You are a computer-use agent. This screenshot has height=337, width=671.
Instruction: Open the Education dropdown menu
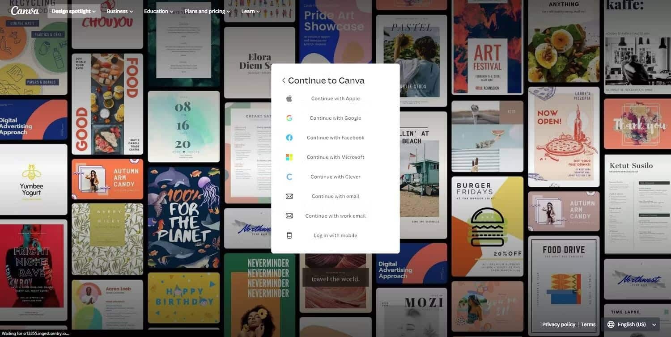click(159, 11)
